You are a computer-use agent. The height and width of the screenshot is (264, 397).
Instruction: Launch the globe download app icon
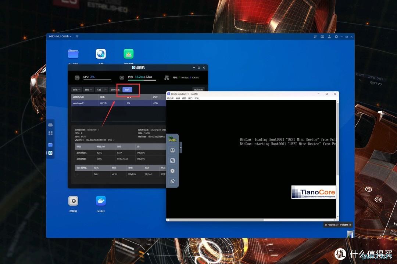pos(101,54)
